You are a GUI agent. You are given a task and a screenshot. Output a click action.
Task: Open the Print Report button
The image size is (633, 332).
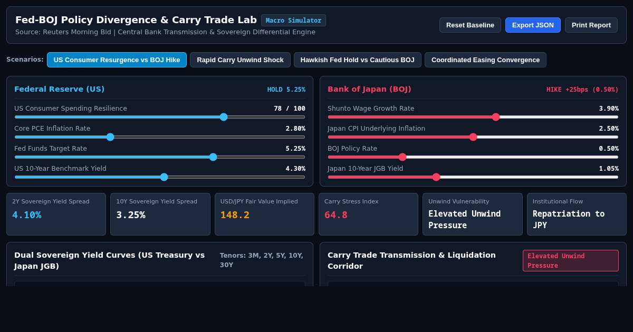pyautogui.click(x=591, y=25)
